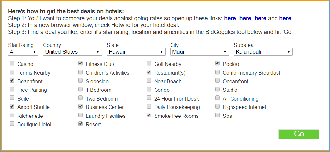Open the first 'here' link in Step 1

(230, 18)
